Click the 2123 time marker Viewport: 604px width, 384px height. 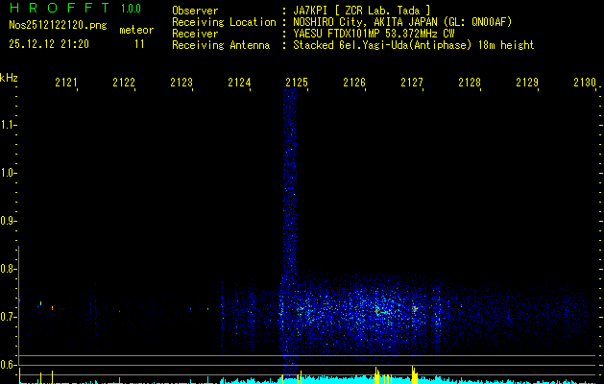181,84
